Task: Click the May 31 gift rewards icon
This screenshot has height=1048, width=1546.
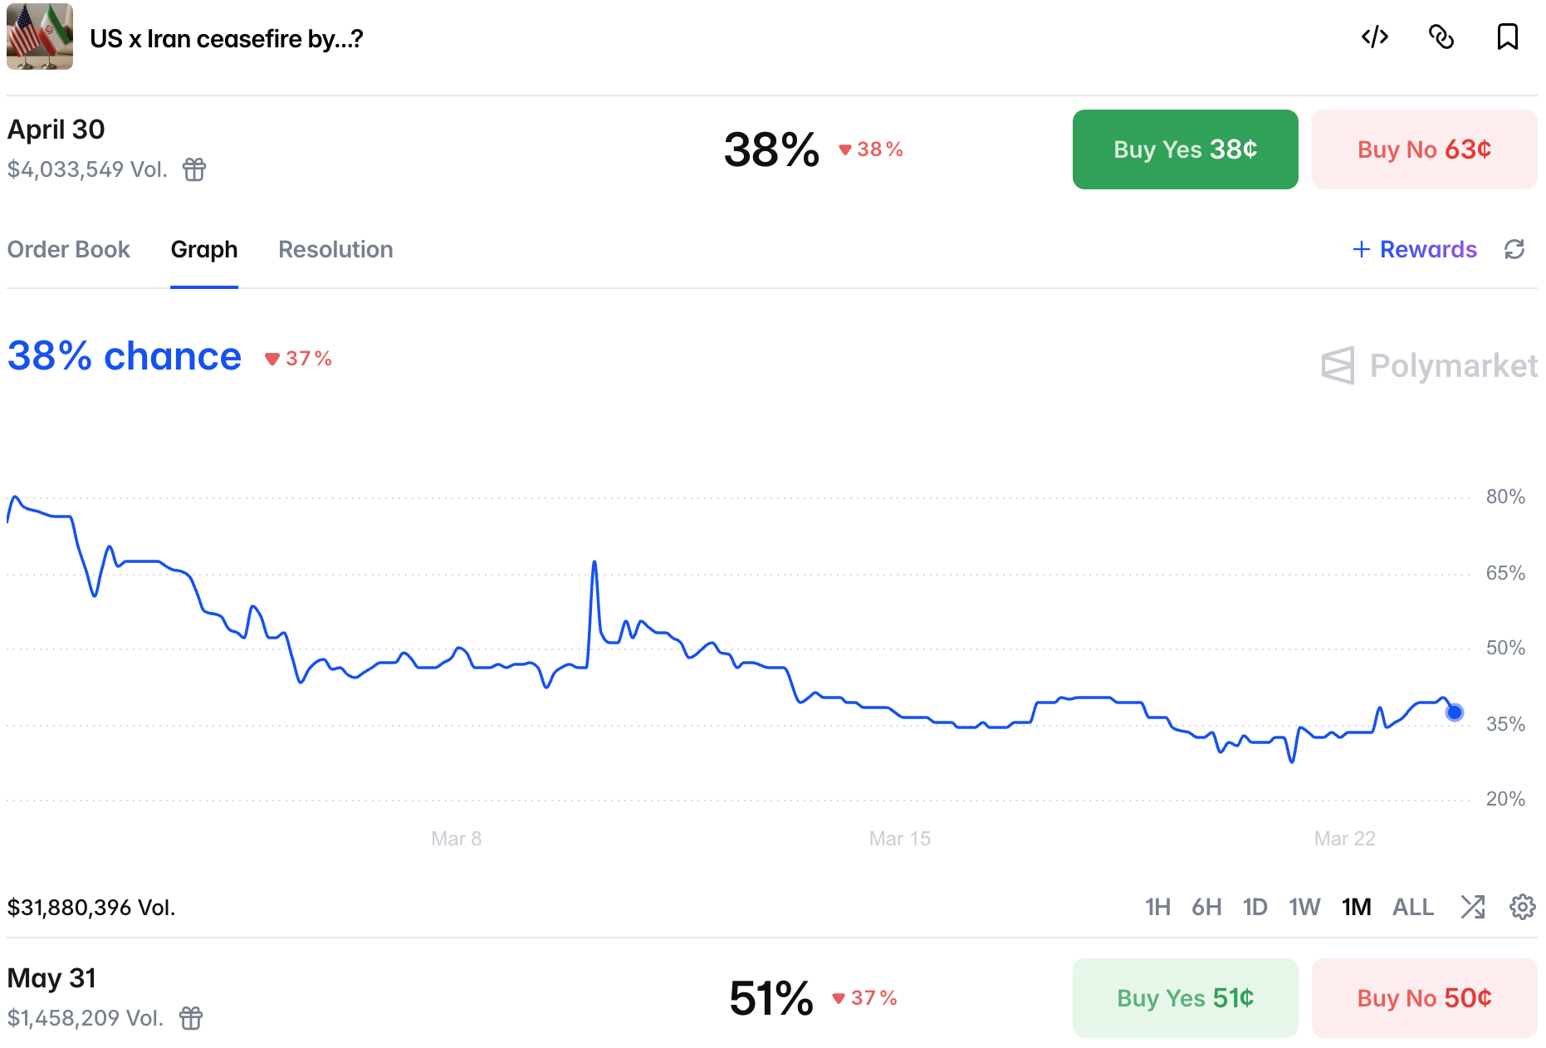Action: click(191, 1018)
